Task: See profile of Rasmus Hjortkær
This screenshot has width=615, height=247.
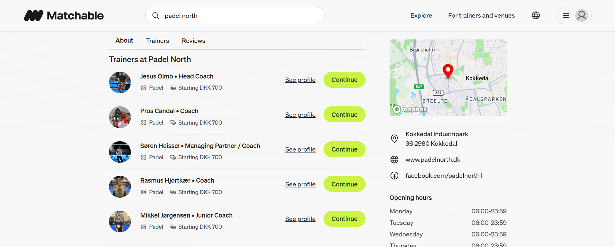Action: tap(300, 184)
